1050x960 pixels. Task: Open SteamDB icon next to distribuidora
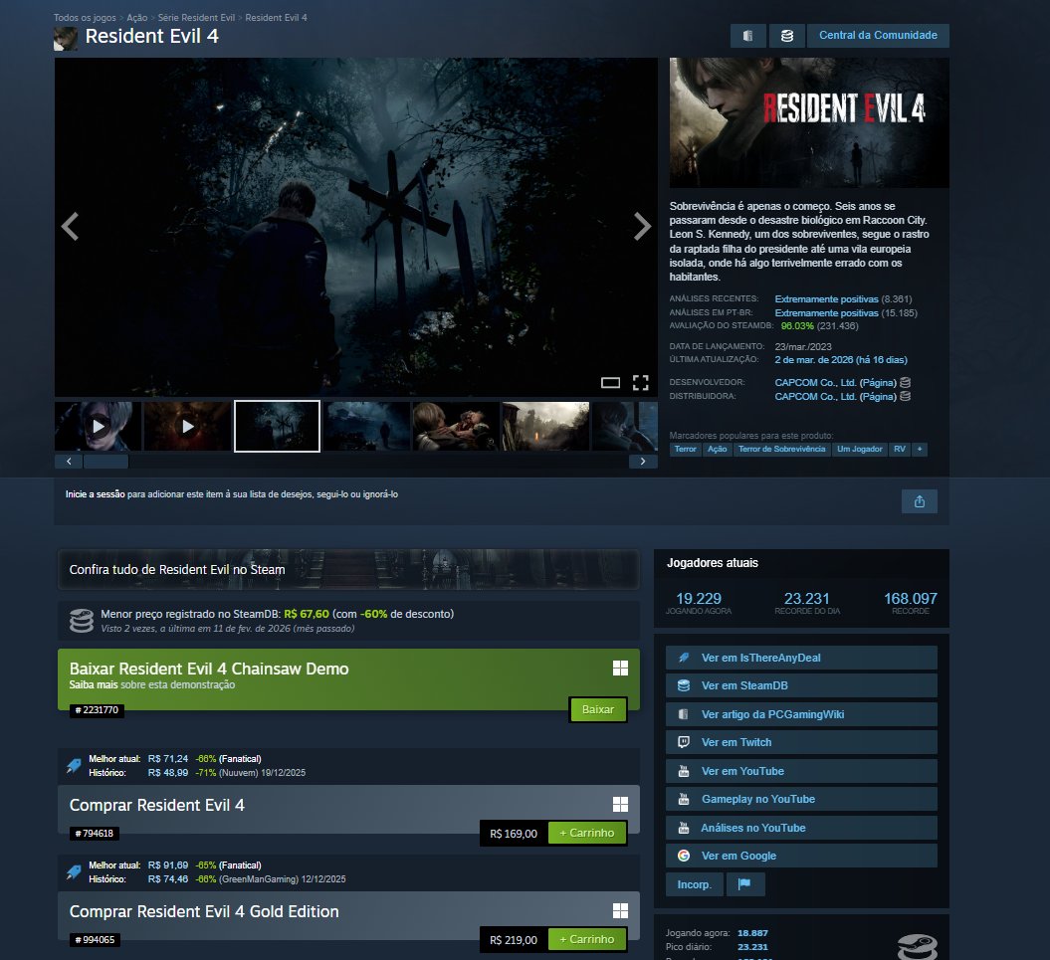click(x=906, y=396)
